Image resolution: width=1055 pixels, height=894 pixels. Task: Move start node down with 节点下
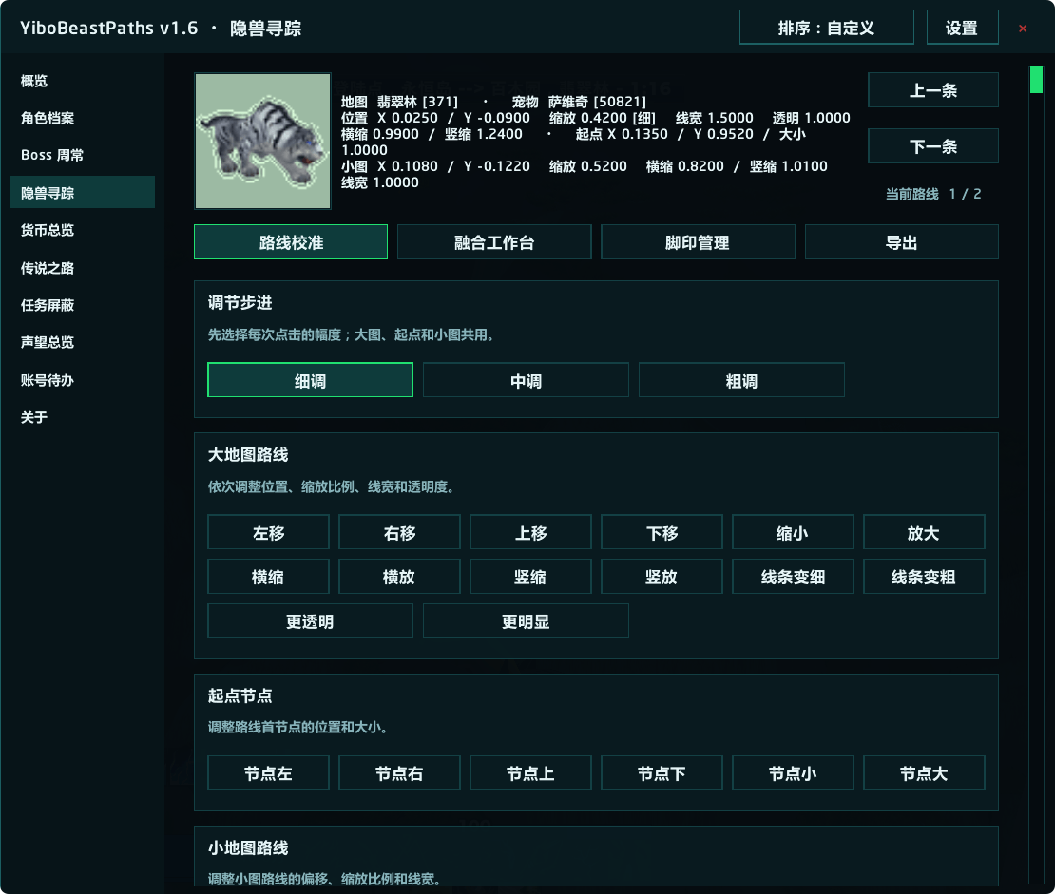[662, 773]
